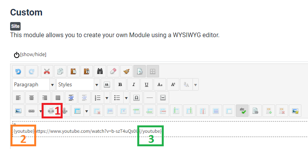Align text right
The width and height of the screenshot is (308, 149).
click(45, 98)
